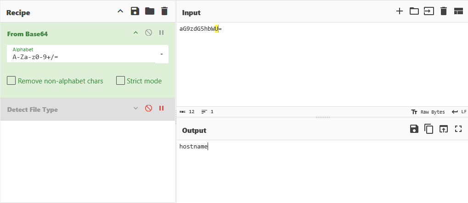Image resolution: width=468 pixels, height=203 pixels.
Task: Replace input with output
Action: click(443, 129)
